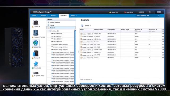The height and width of the screenshot is (96, 170).
Task: Click the Jobs (213) red icon
Action: pyautogui.click(x=125, y=12)
